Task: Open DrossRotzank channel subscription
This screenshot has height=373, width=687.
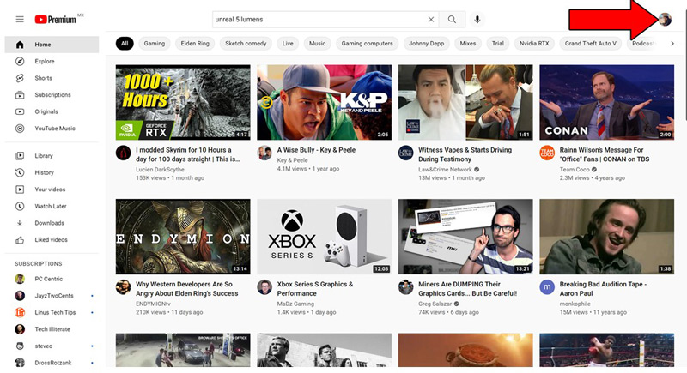Action: point(52,363)
